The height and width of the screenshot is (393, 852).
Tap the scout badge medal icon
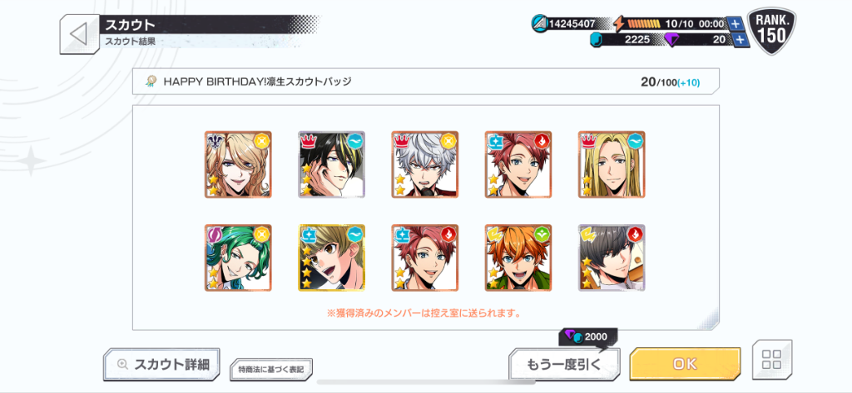151,82
